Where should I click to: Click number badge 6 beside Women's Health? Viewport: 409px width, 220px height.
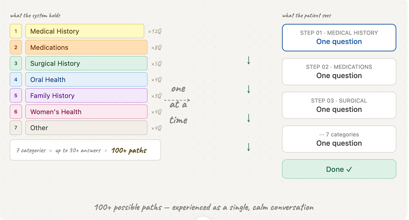16,112
